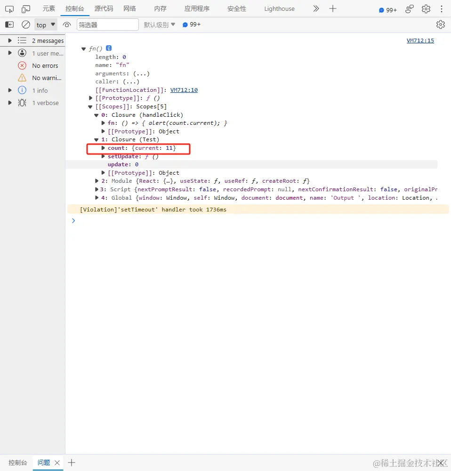Viewport: 451px width, 471px height.
Task: Open the top context dropdown
Action: pyautogui.click(x=46, y=24)
